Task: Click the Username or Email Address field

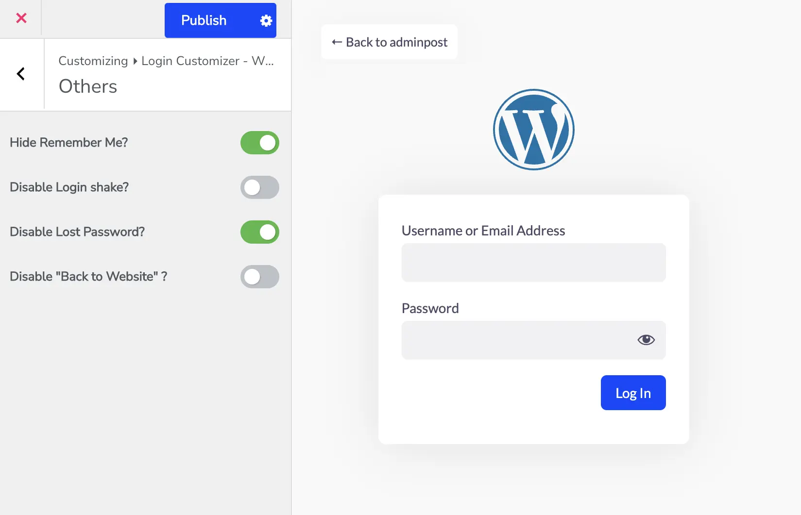Action: pos(533,263)
